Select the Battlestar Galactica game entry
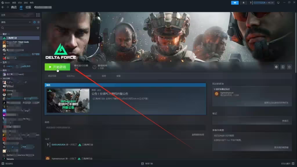The height and width of the screenshot is (167, 297). tap(21, 155)
